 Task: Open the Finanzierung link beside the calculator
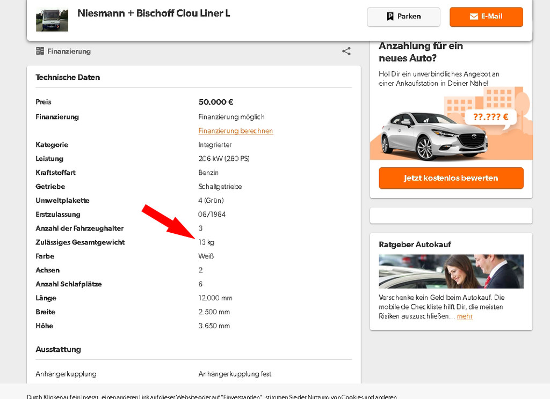pos(69,51)
